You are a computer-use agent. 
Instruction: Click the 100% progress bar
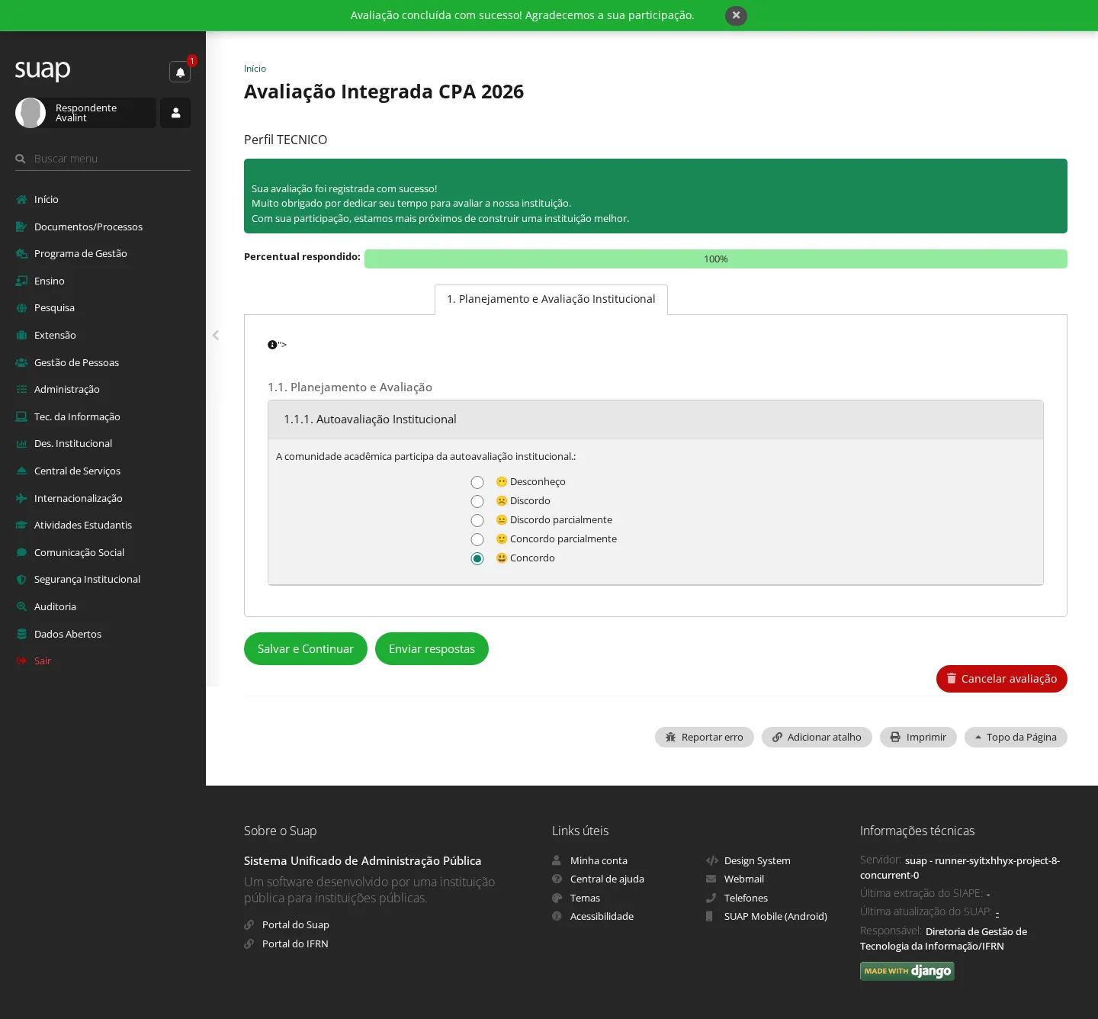coord(716,259)
